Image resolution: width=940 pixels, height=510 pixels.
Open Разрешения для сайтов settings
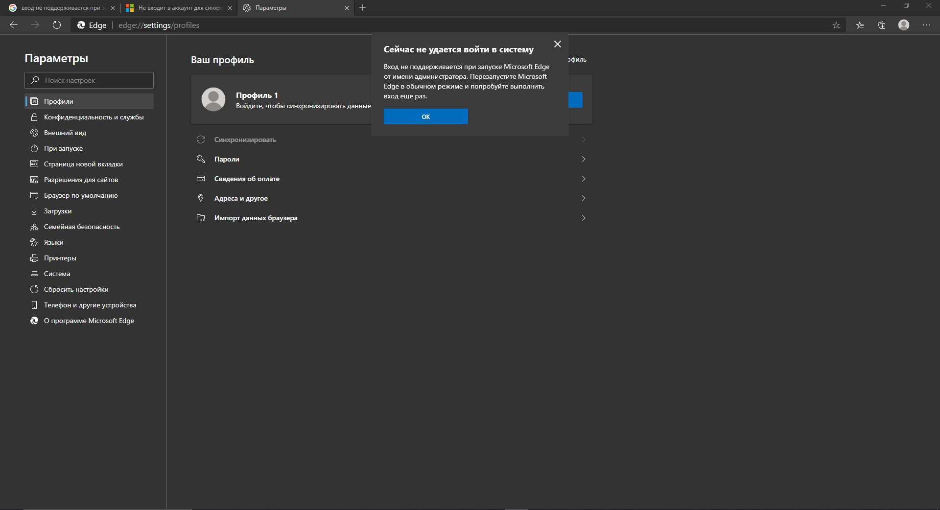click(x=89, y=180)
